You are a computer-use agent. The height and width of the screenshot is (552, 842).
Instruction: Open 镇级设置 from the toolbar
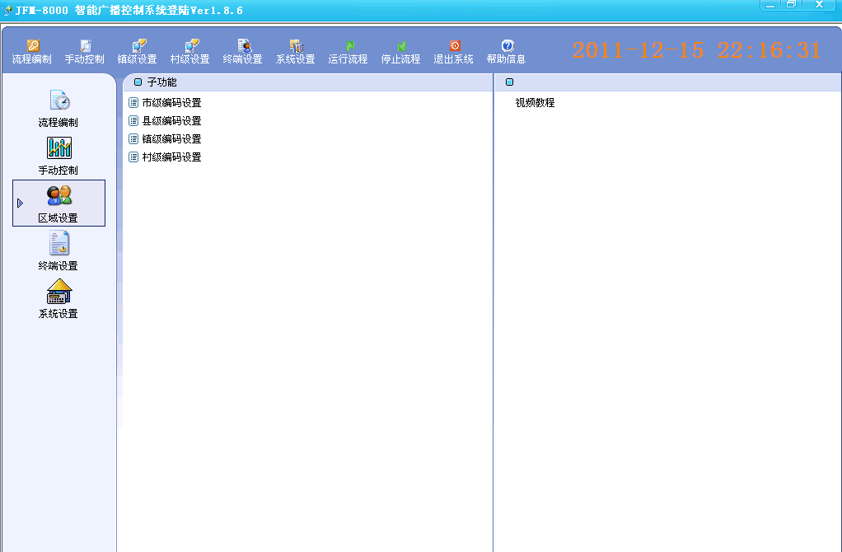coord(138,52)
